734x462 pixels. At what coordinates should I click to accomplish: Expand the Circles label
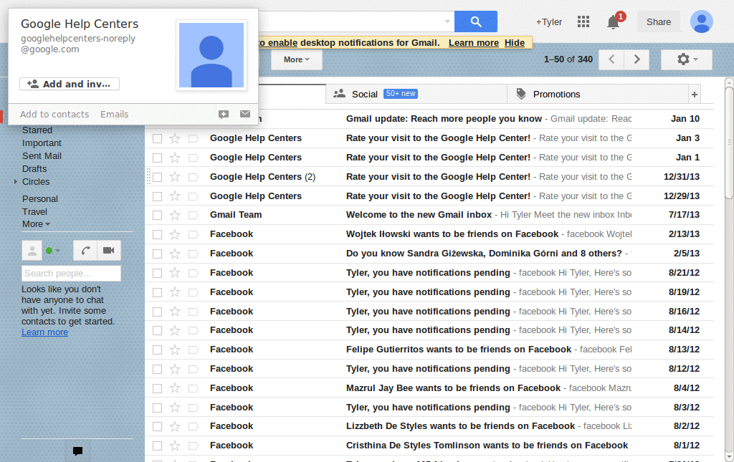point(16,181)
